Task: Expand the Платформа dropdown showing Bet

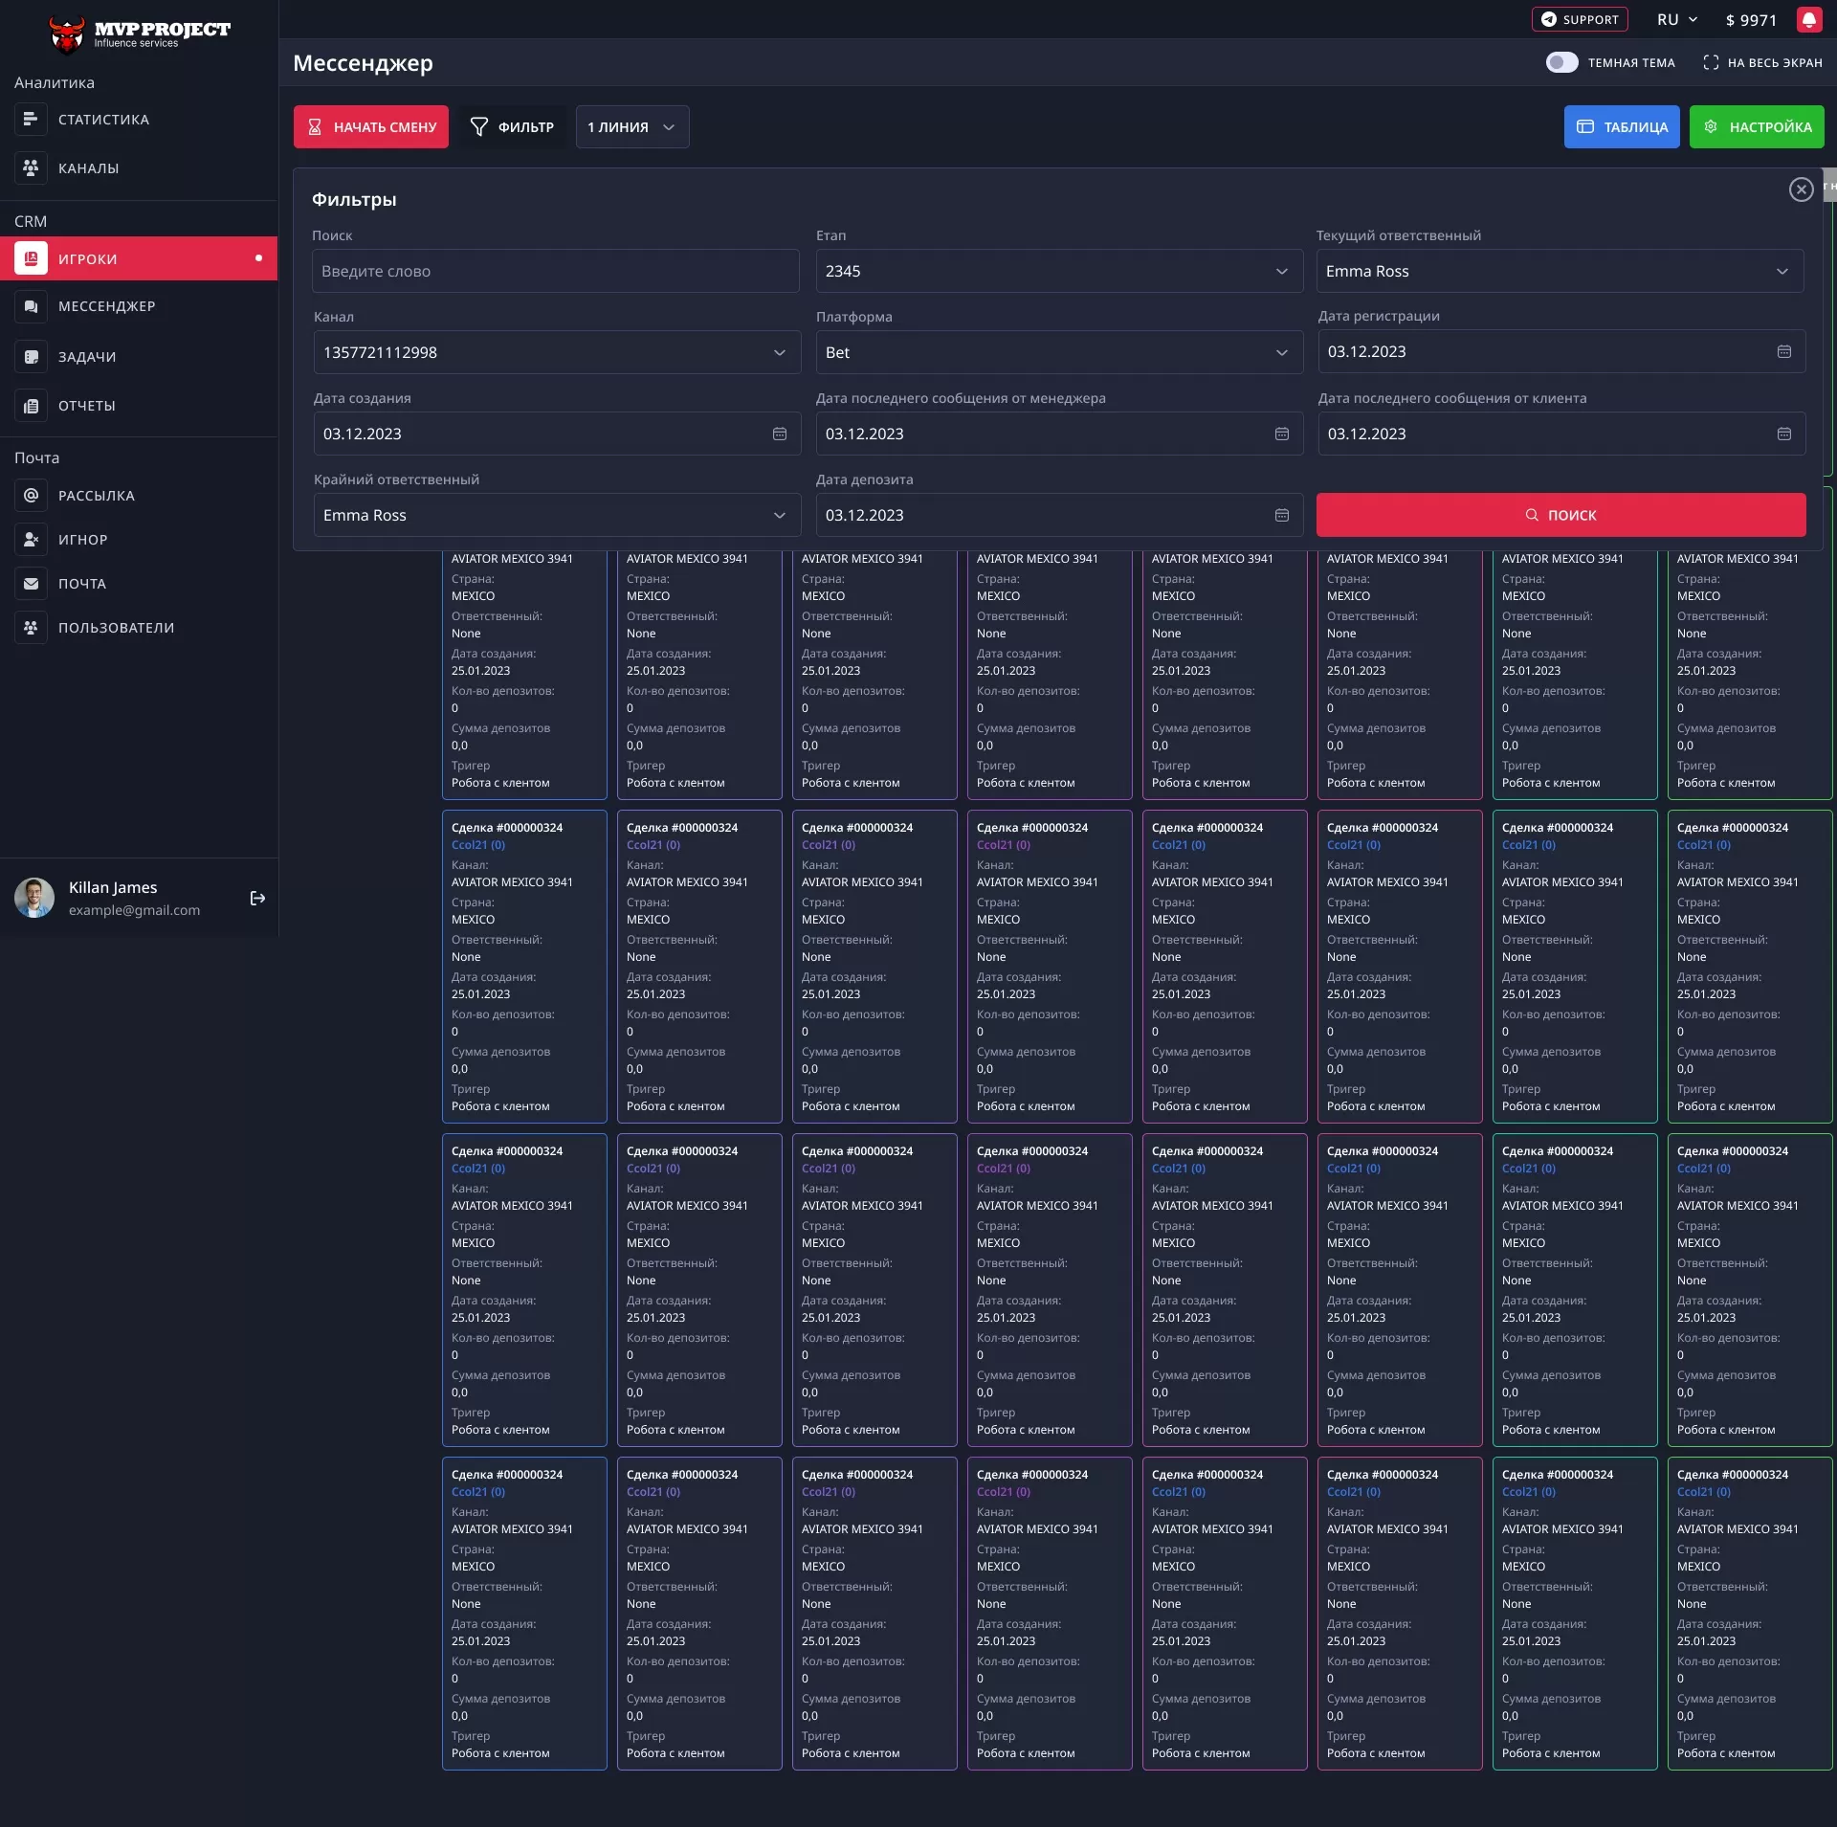Action: pyautogui.click(x=1282, y=352)
